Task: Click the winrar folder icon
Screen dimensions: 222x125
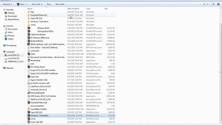Action: (28, 25)
